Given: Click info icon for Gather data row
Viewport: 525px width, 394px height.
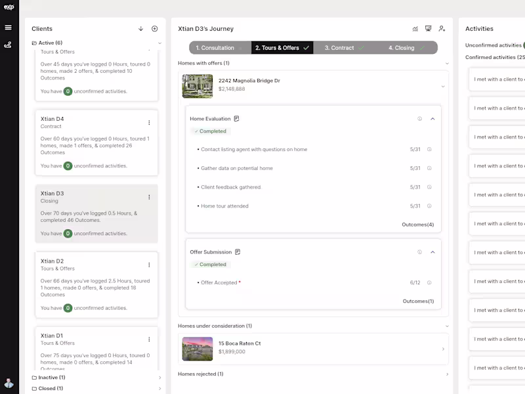Looking at the screenshot, I should click(429, 168).
